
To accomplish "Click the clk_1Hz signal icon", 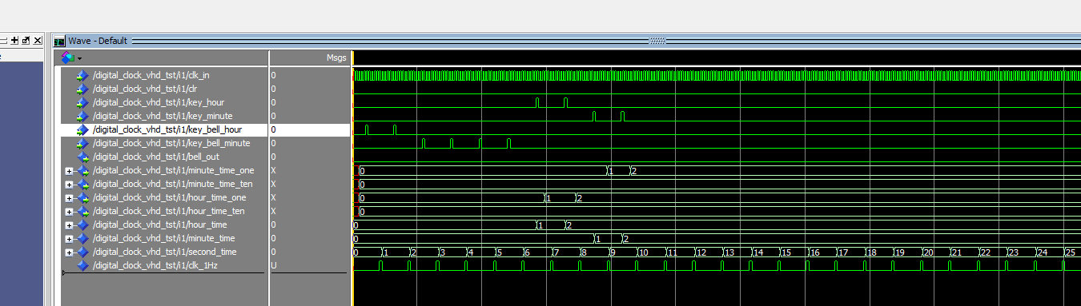I will click(82, 265).
